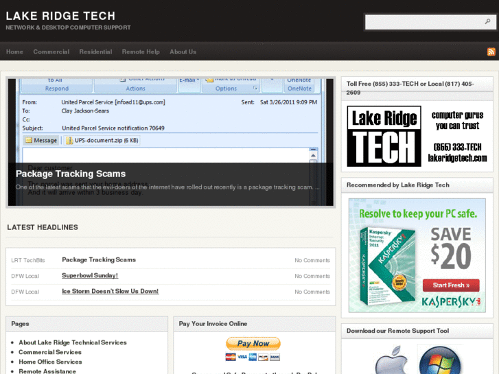Open the Package Tracking Scams headline
The image size is (499, 374).
pos(99,259)
